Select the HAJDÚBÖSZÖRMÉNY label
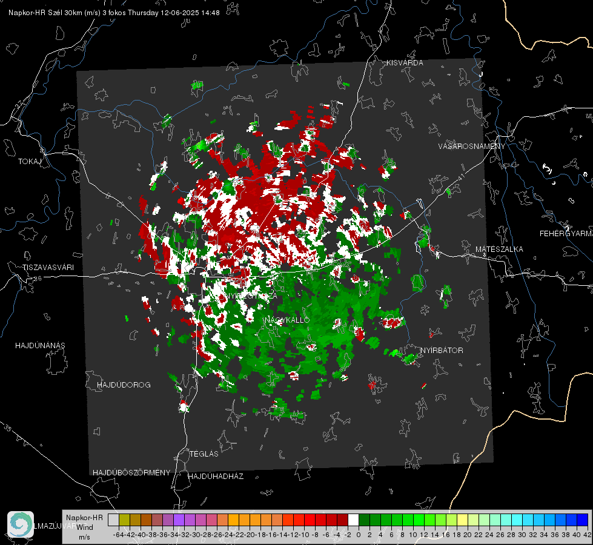This screenshot has width=593, height=545. click(131, 473)
